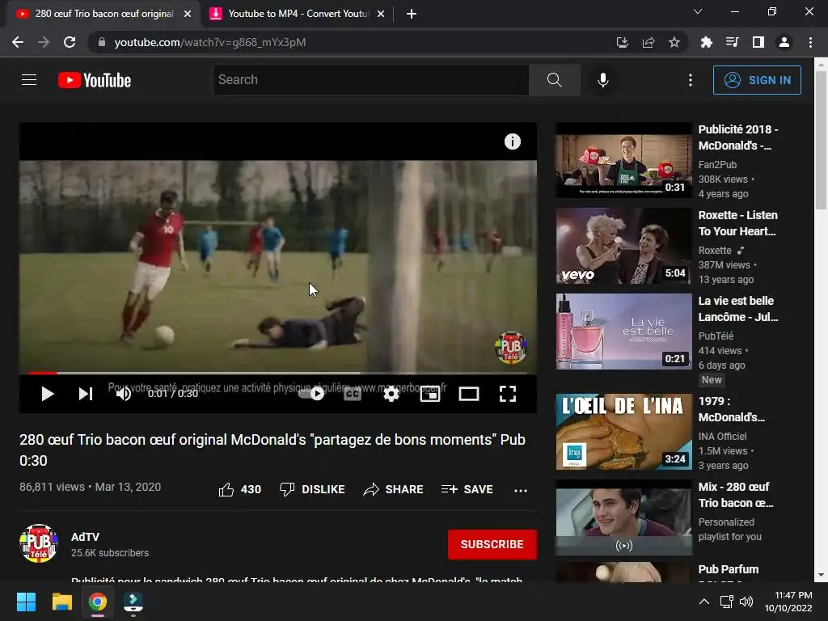The height and width of the screenshot is (621, 828).
Task: Reload the current page
Action: click(x=70, y=42)
